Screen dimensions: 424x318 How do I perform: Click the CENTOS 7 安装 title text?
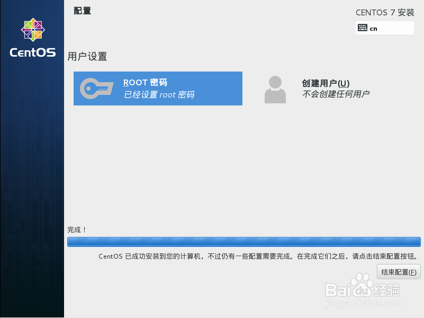tap(385, 12)
